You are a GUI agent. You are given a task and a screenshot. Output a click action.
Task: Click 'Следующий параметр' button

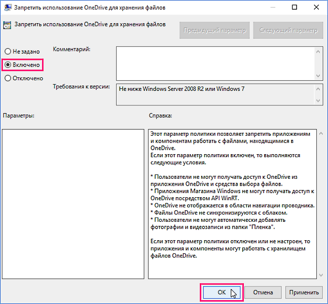point(288,30)
